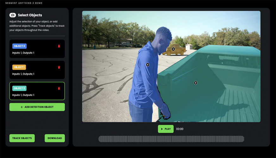Delete Object 0 with its trash icon
Viewport: 276px width, 158px height.
pyautogui.click(x=59, y=46)
